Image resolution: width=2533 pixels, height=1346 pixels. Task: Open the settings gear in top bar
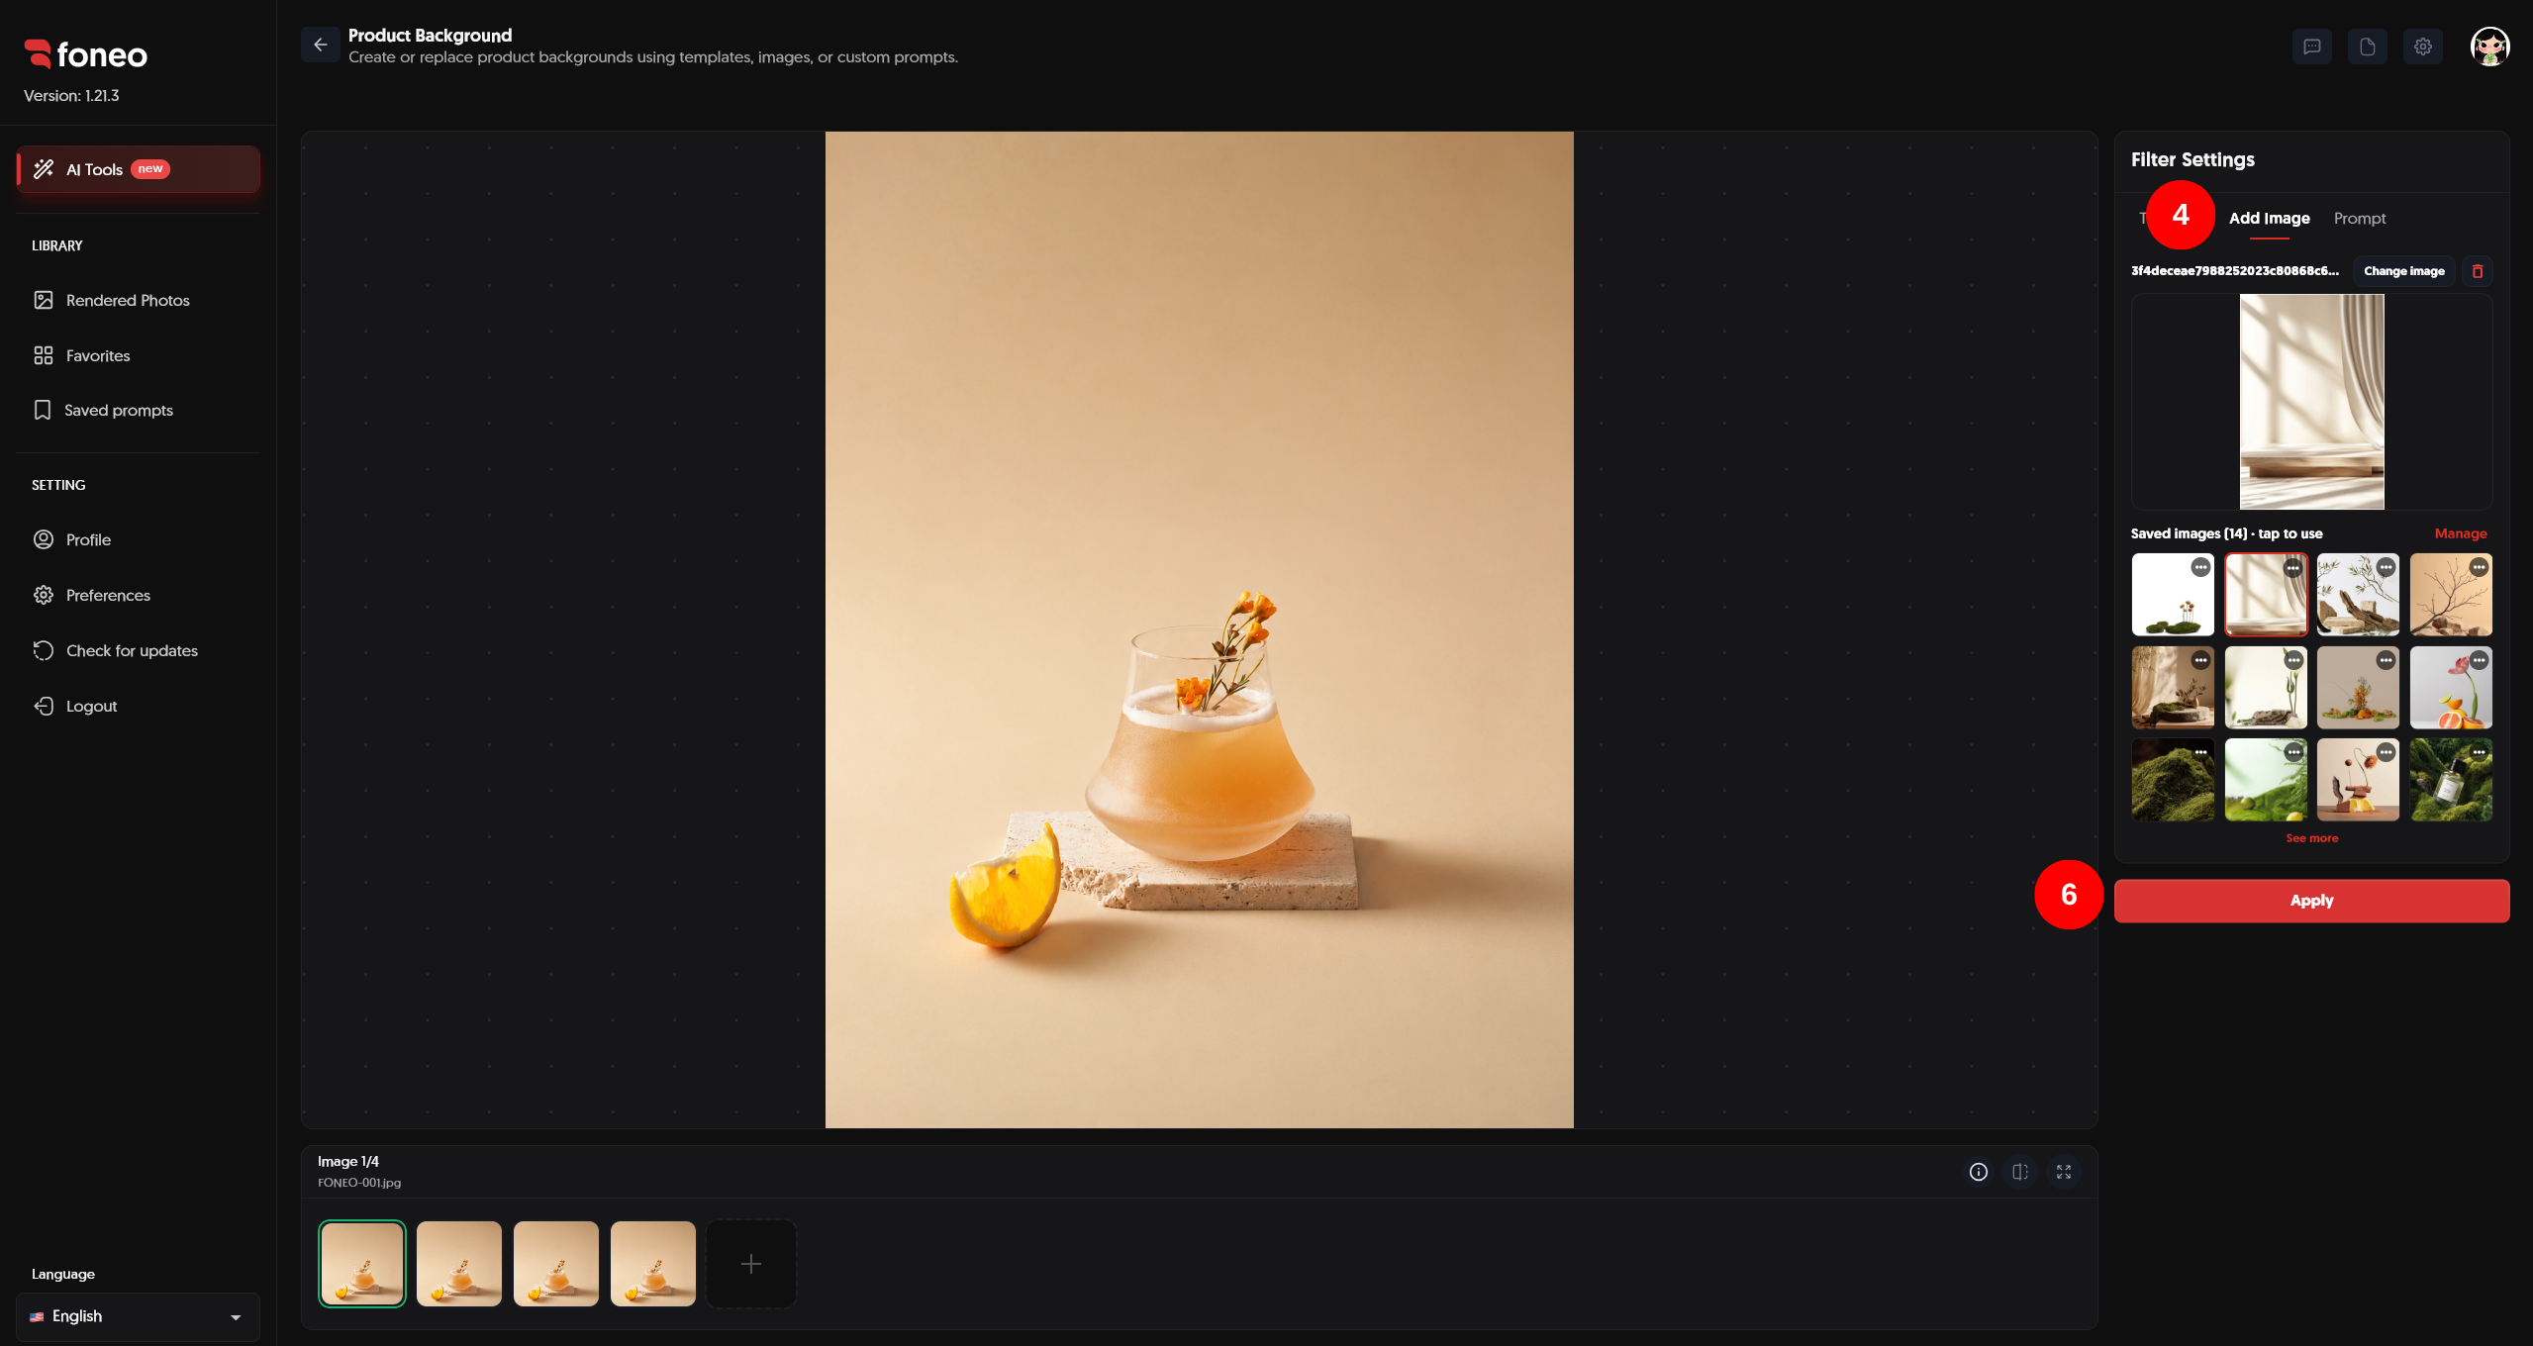click(x=2422, y=47)
